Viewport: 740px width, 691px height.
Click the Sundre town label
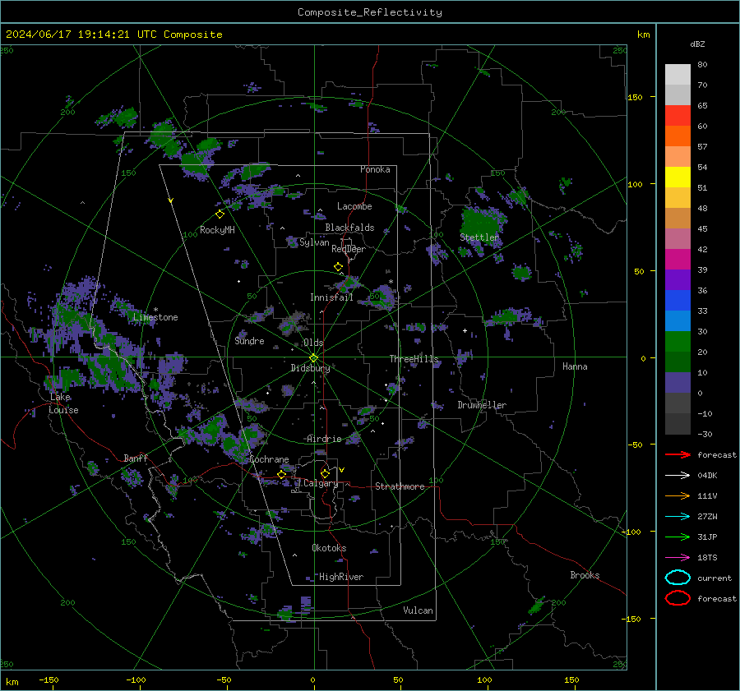click(x=249, y=341)
